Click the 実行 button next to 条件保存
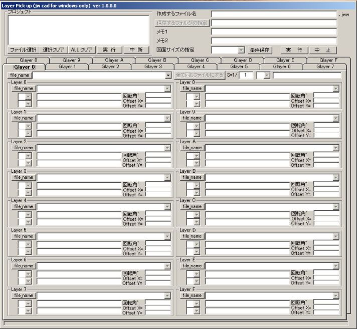 (293, 50)
